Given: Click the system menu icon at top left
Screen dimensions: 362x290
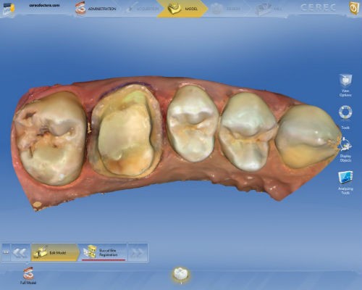Looking at the screenshot, I should [x=9, y=9].
